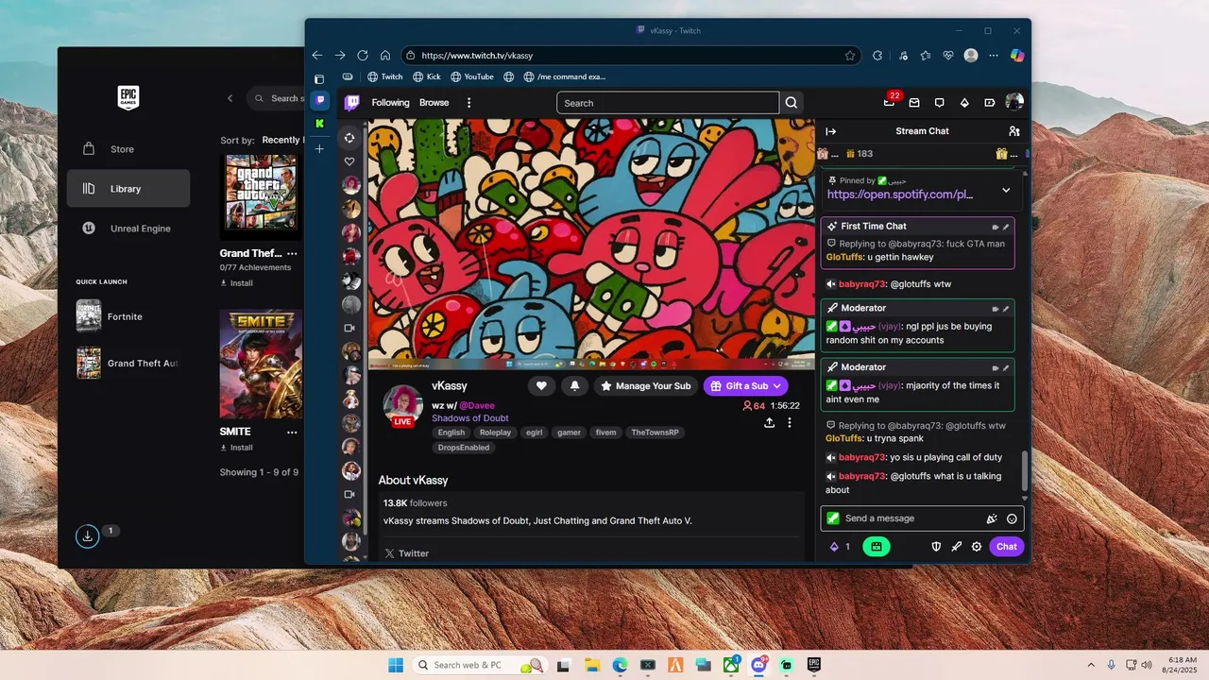The width and height of the screenshot is (1209, 680).
Task: Open Discord from the taskbar
Action: [758, 665]
